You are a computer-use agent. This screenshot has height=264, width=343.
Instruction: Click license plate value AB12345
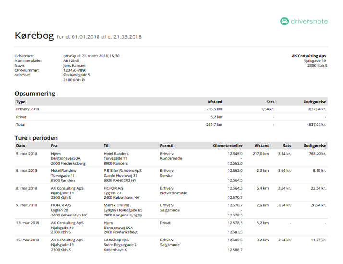(71, 60)
